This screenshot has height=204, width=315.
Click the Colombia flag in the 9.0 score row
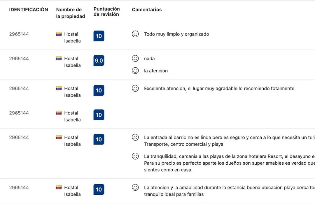point(59,58)
